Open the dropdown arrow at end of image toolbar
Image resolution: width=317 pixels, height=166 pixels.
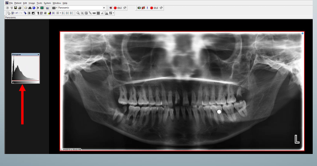(114, 13)
